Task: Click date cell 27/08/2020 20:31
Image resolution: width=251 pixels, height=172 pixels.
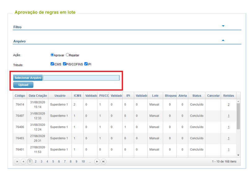Action: [38, 138]
